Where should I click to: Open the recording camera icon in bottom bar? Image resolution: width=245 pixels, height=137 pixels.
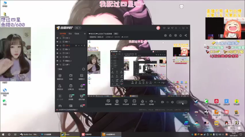(163, 102)
